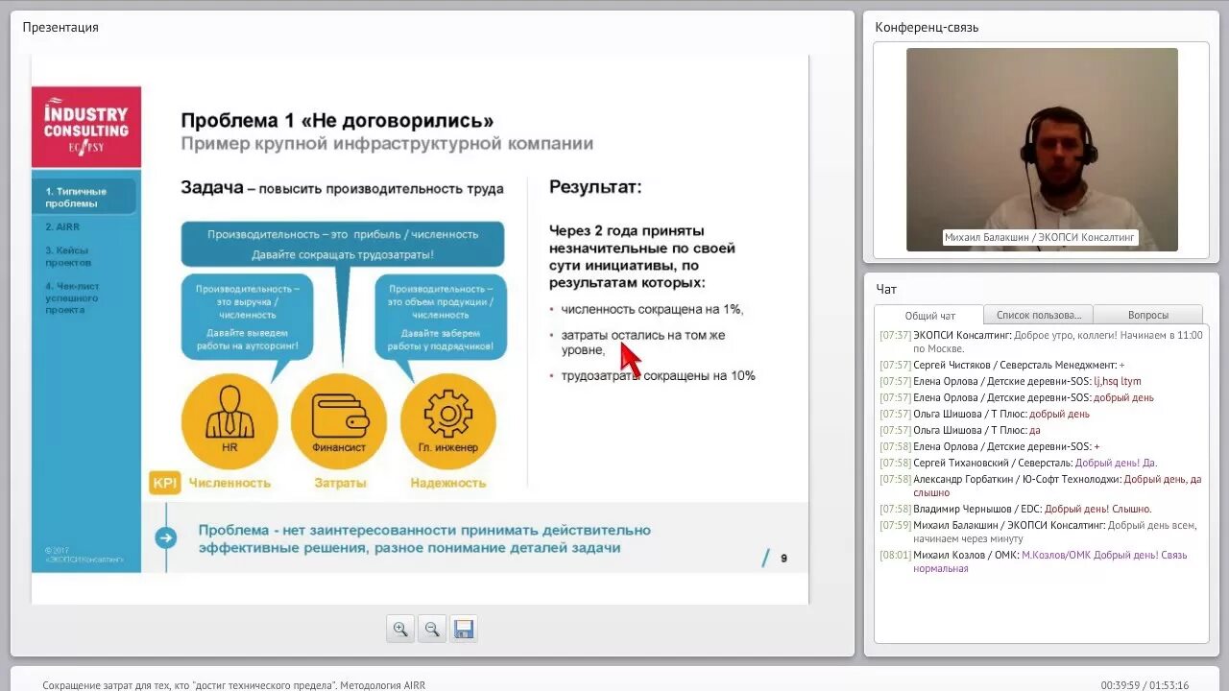Select section 4. Чек-лист успешного проекта
Viewport: 1229px width, 691px height.
point(72,298)
